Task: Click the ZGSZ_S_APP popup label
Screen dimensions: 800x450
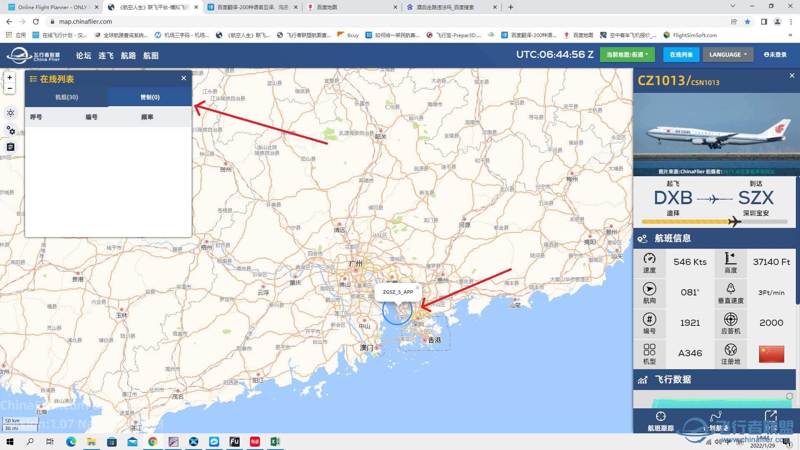Action: point(398,292)
